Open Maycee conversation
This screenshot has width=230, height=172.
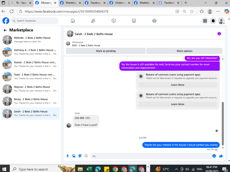tap(30, 89)
